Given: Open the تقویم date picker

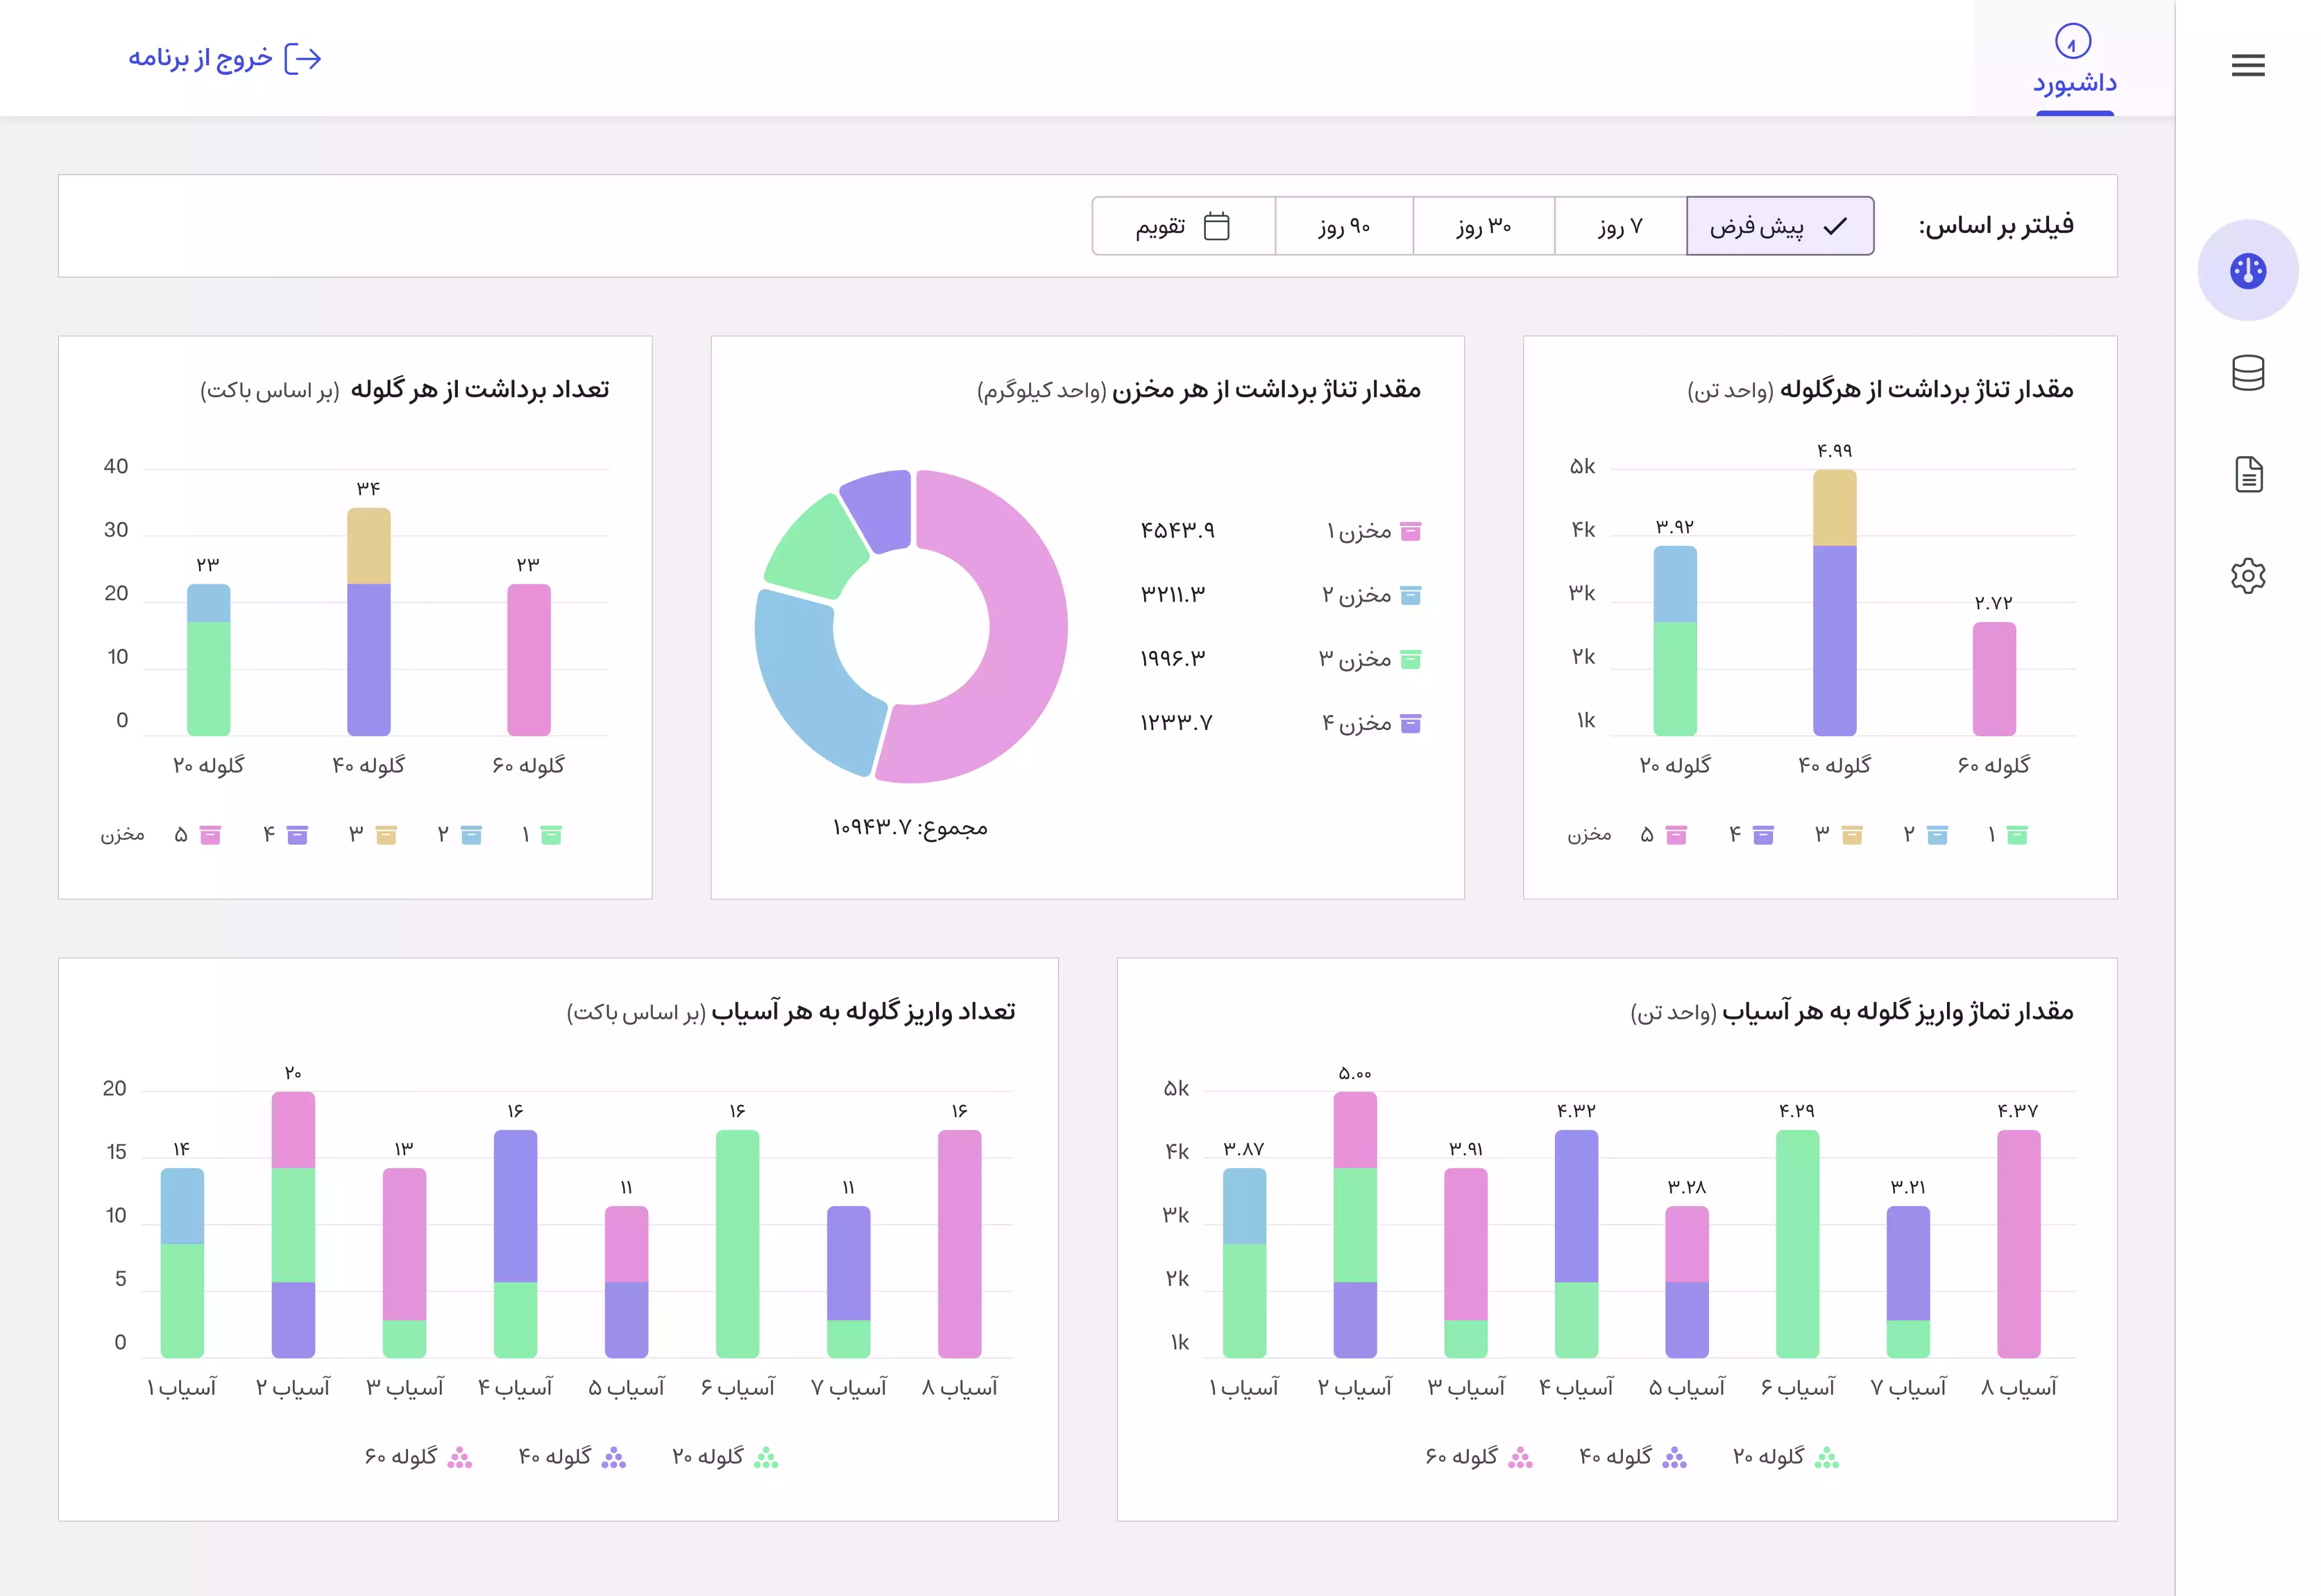Looking at the screenshot, I should (1160, 226).
